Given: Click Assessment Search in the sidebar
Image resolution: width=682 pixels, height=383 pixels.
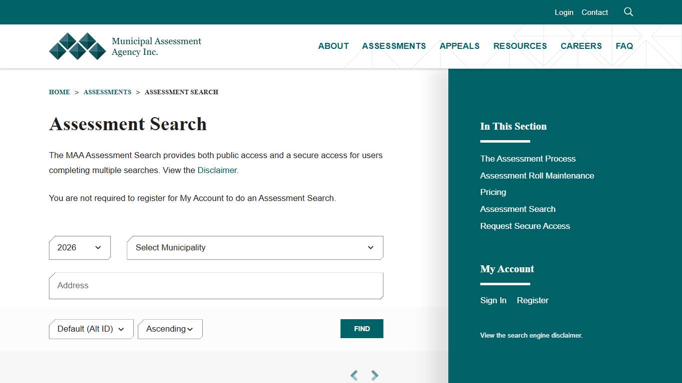Looking at the screenshot, I should click(518, 209).
